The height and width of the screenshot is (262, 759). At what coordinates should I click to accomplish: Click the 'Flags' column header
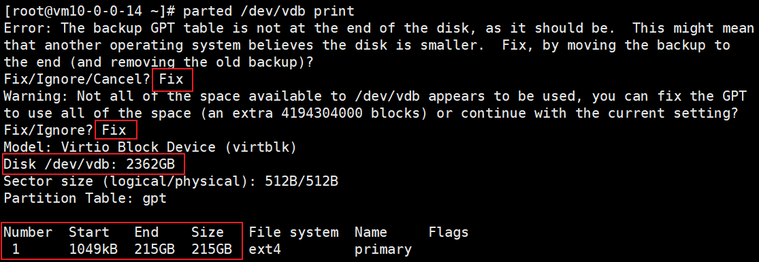[x=449, y=233]
